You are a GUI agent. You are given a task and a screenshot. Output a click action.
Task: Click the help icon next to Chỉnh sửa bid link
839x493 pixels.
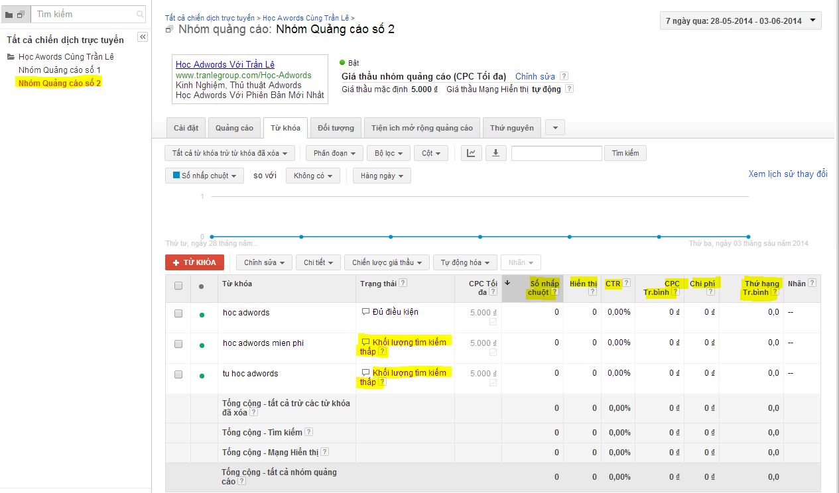[x=564, y=76]
